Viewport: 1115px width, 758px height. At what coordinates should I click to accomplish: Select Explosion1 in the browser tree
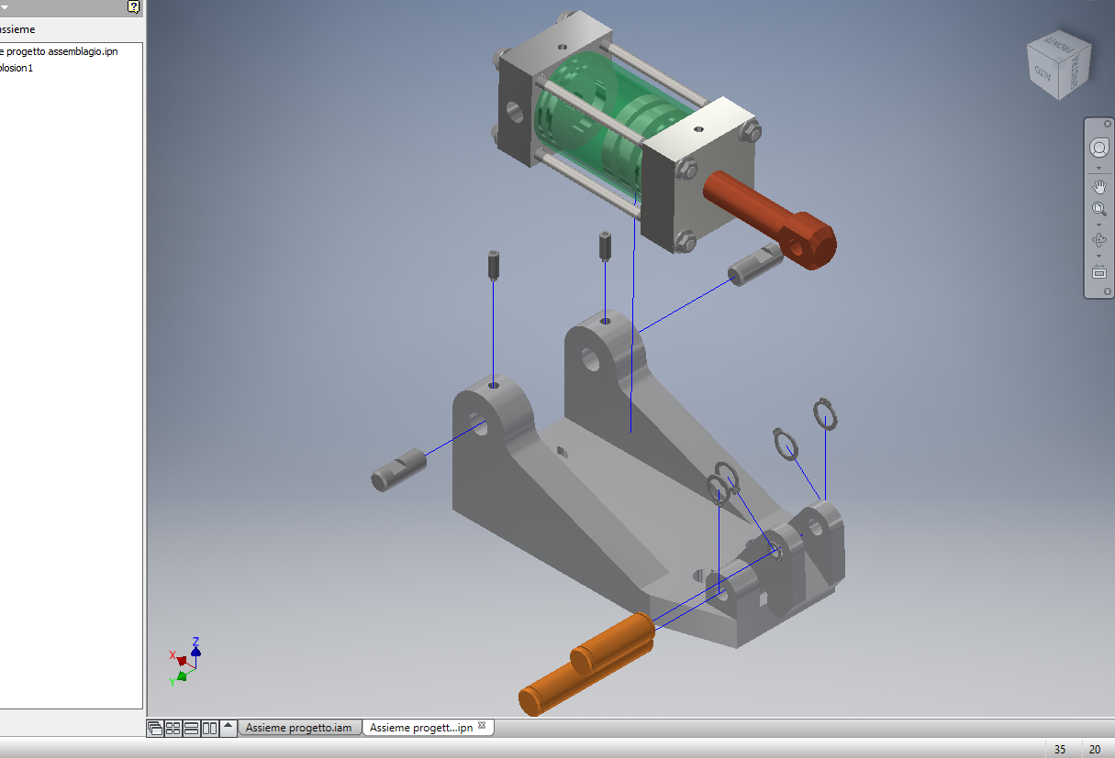(x=18, y=68)
